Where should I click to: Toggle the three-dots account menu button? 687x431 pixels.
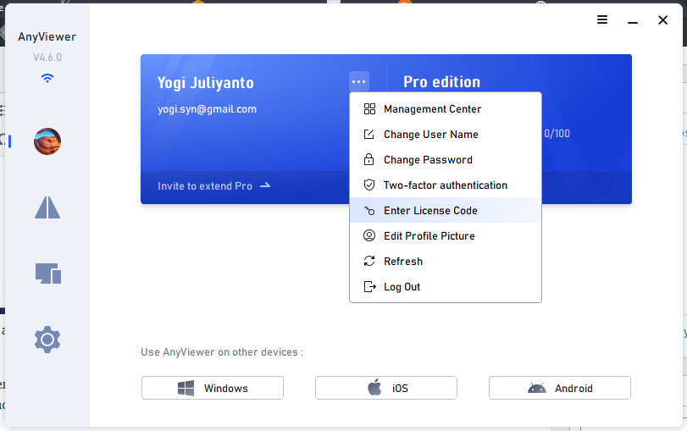(359, 82)
